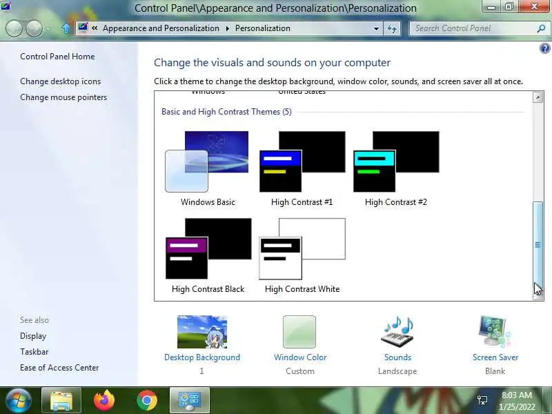Viewport: 552px width, 414px height.
Task: Click the theme list scroll-up arrow
Action: (538, 97)
